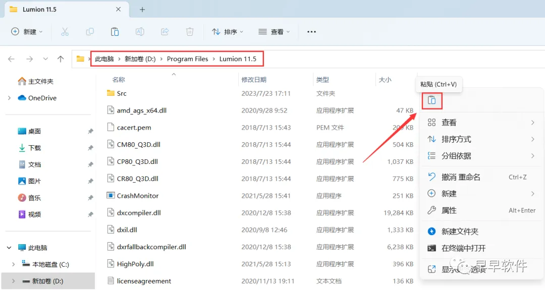Viewport: 545px width, 290px height.
Task: Close the Lumion 11.5 tab
Action: coord(118,10)
